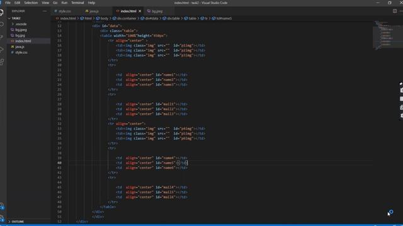Open the Source Control view
The width and height of the screenshot is (403, 226).
(2, 37)
